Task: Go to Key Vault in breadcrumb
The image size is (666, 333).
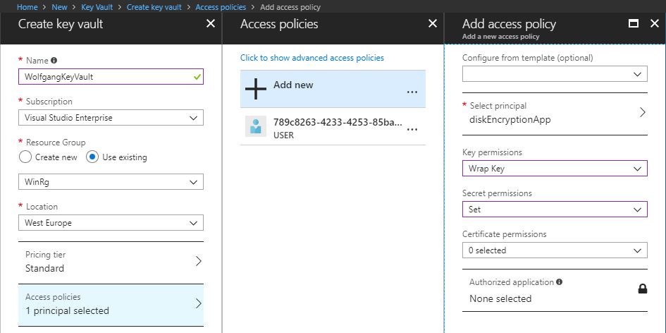Action: coord(97,7)
